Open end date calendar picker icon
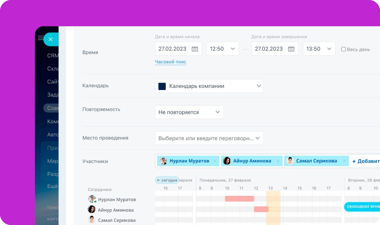380x225 pixels. coord(291,49)
